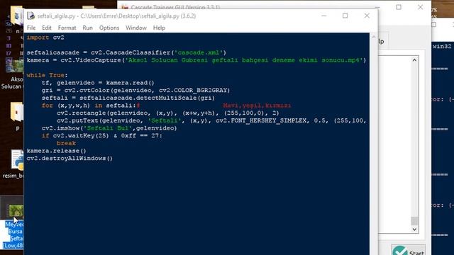Screen dimensions: 454x255
Task: Maximize the Cascade Trainer GUI window
Action: pos(399,7)
